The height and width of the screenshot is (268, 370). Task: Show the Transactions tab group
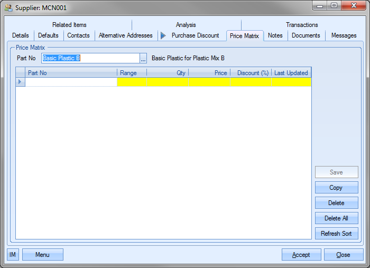click(x=302, y=25)
